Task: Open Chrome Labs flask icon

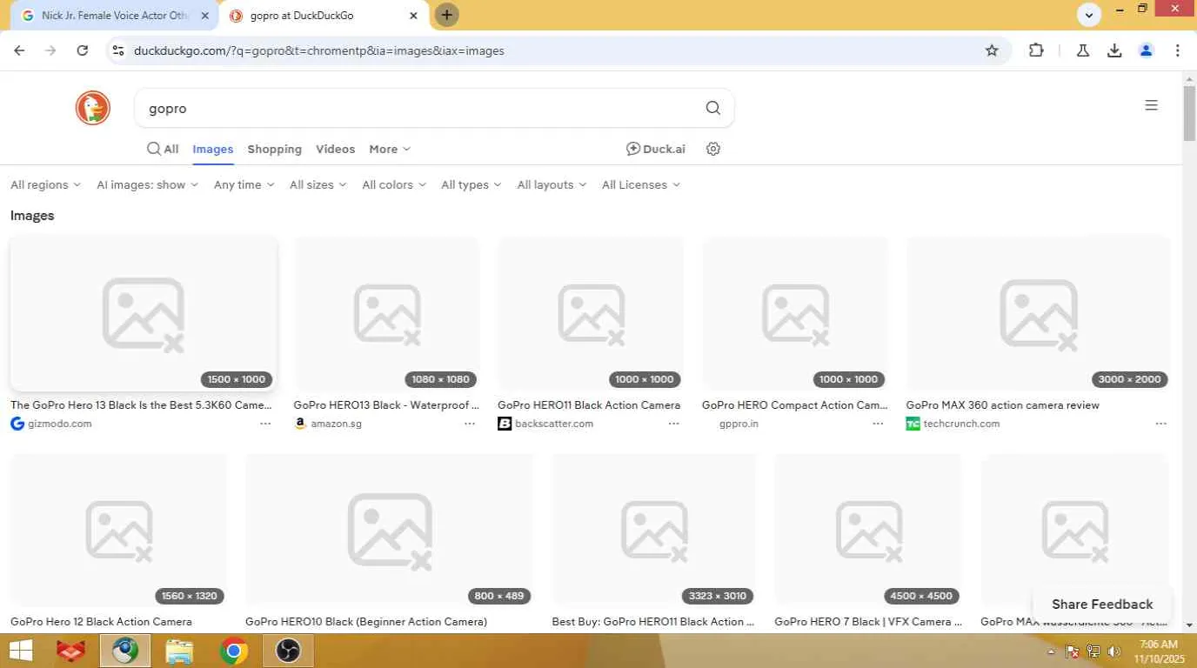Action: tap(1083, 50)
